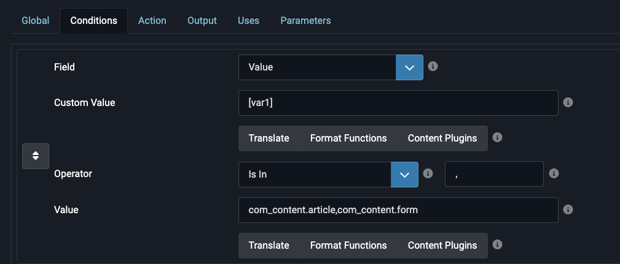Click the blue chevron on Field selector

409,67
